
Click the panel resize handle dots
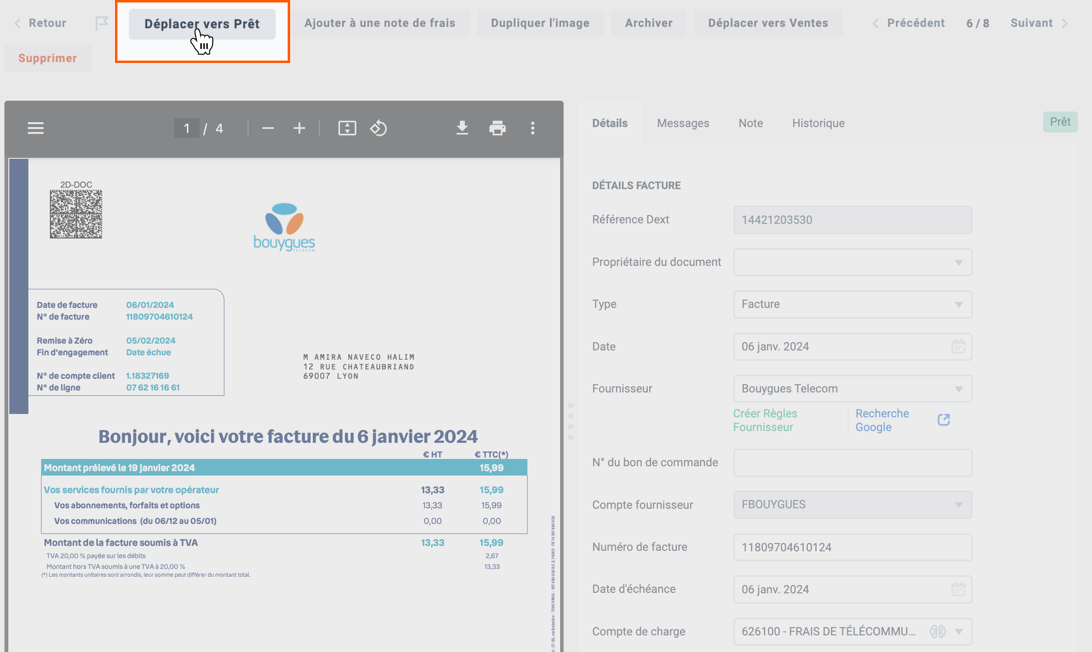(570, 421)
